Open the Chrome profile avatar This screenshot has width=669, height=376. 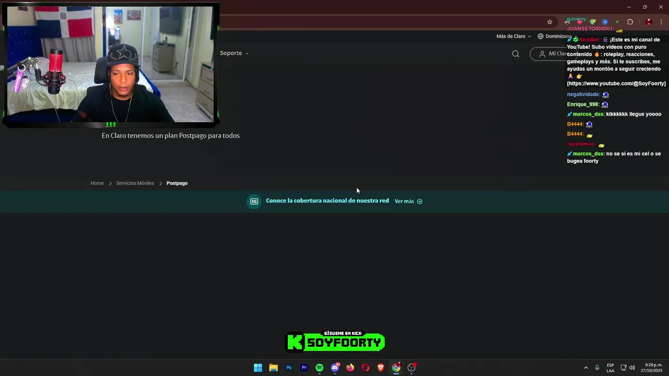point(649,22)
